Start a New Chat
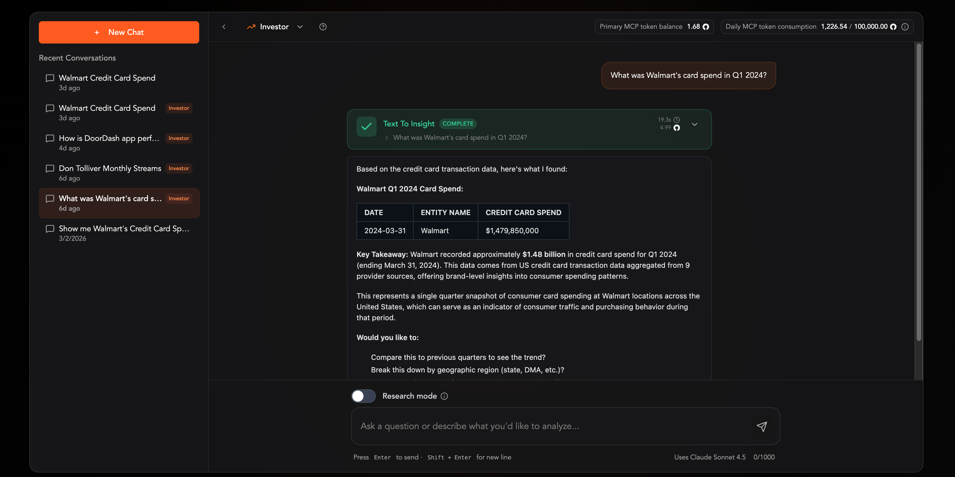The height and width of the screenshot is (477, 955). [119, 32]
